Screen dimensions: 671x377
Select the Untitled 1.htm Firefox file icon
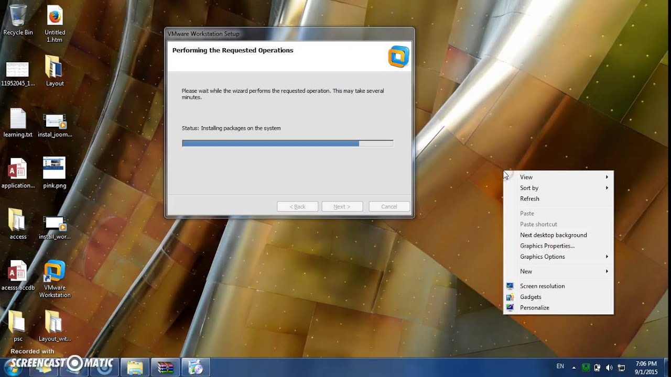55,24
